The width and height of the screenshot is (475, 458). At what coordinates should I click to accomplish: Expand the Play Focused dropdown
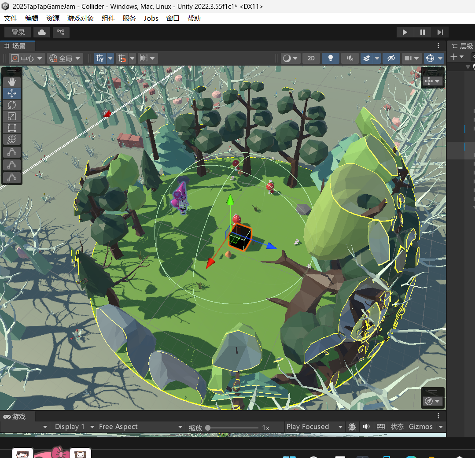[314, 427]
